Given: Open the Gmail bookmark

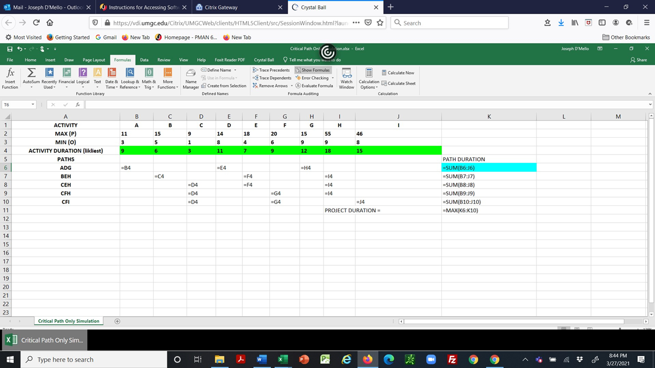Looking at the screenshot, I should click(x=106, y=37).
